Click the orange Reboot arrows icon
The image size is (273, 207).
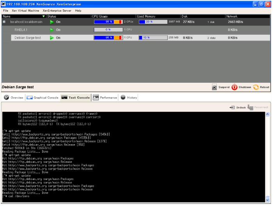(x=256, y=87)
